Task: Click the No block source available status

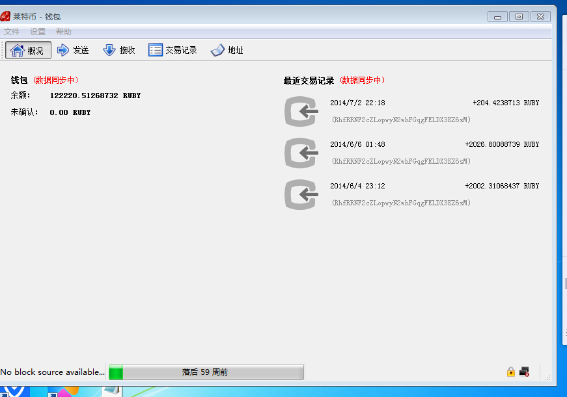Action: pos(53,372)
